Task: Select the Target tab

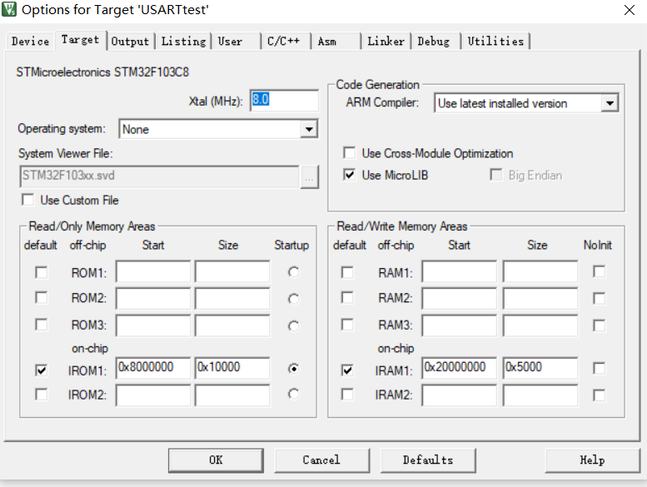Action: click(81, 40)
